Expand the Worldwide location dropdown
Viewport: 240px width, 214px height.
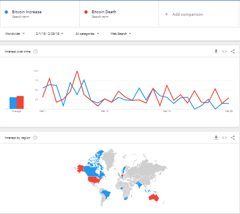click(x=15, y=34)
